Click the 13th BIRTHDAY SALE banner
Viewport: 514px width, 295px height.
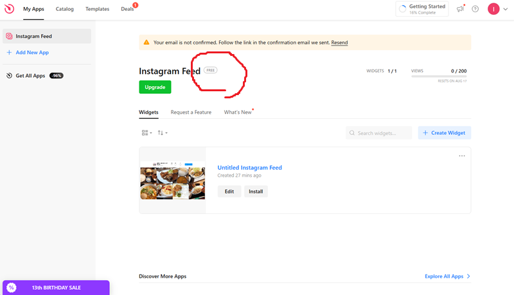[56, 288]
